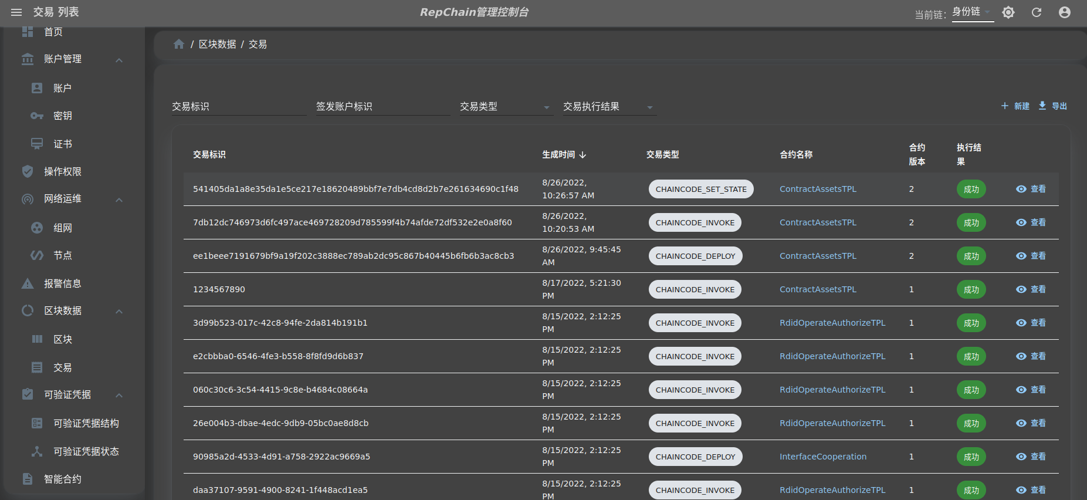Viewport: 1087px width, 500px height.
Task: View transaction 90985a2d-4533 eye icon
Action: (x=1021, y=457)
